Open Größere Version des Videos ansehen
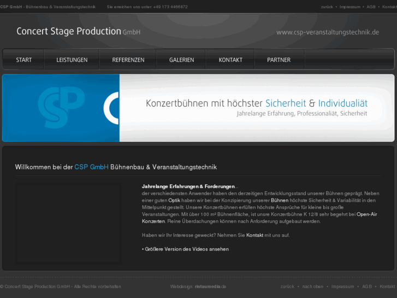This screenshot has height=298, width=397. coord(187,249)
